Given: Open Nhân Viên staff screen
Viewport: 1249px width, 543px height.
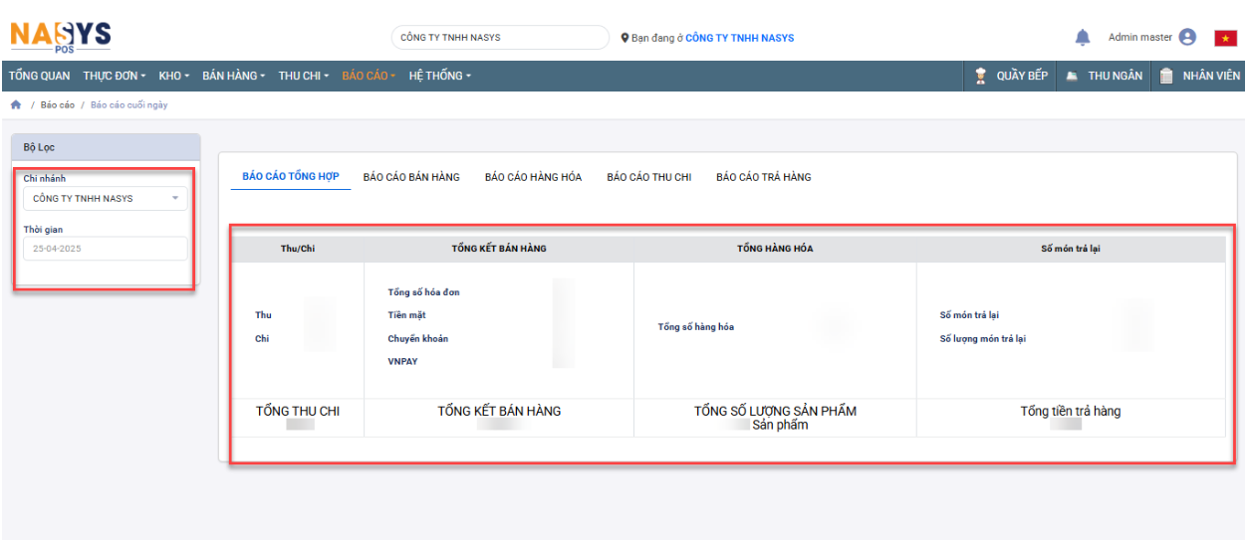Looking at the screenshot, I should pyautogui.click(x=1200, y=76).
